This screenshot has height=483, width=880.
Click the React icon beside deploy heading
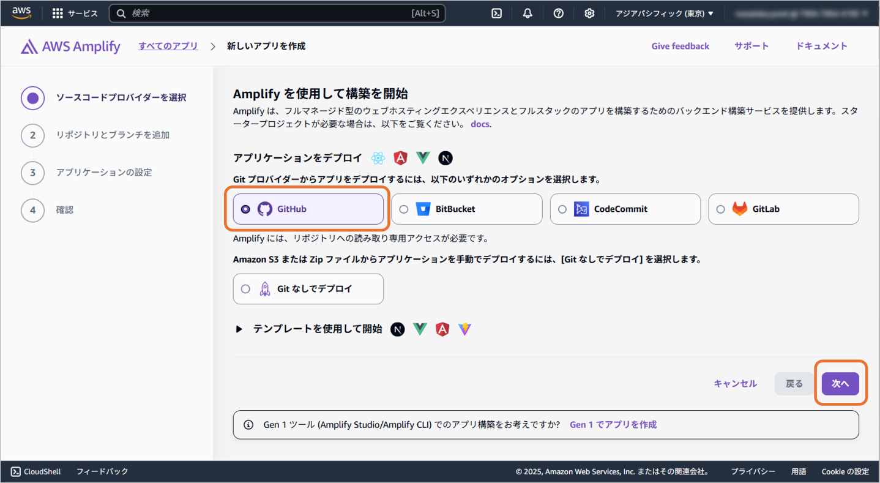point(378,158)
